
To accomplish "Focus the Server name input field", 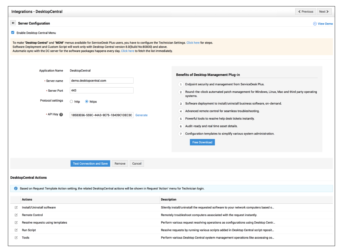I will 102,81.
